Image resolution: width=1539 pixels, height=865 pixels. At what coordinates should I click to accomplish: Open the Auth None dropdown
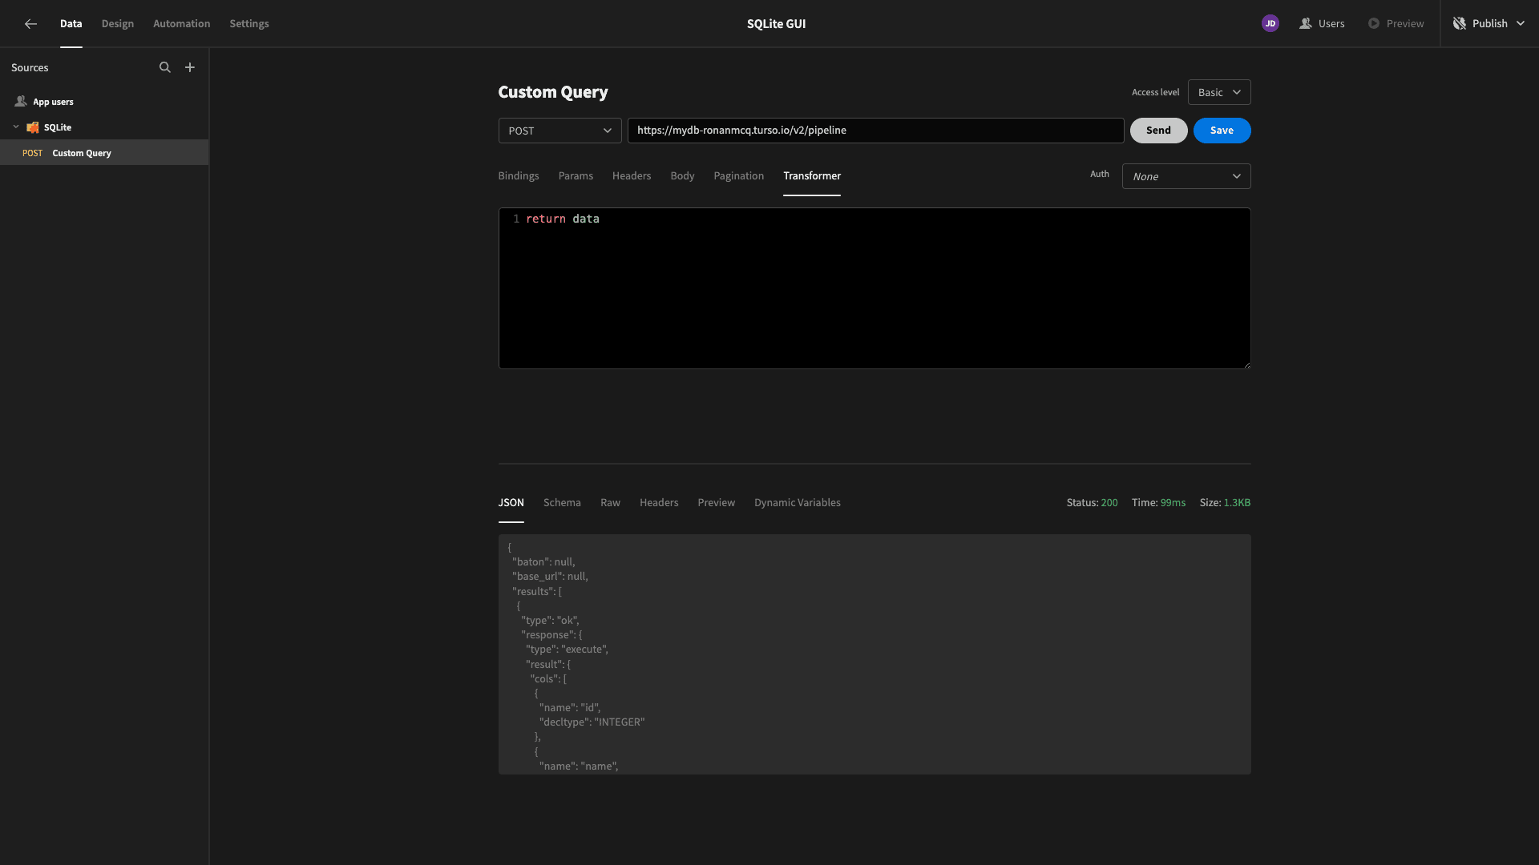click(1186, 176)
